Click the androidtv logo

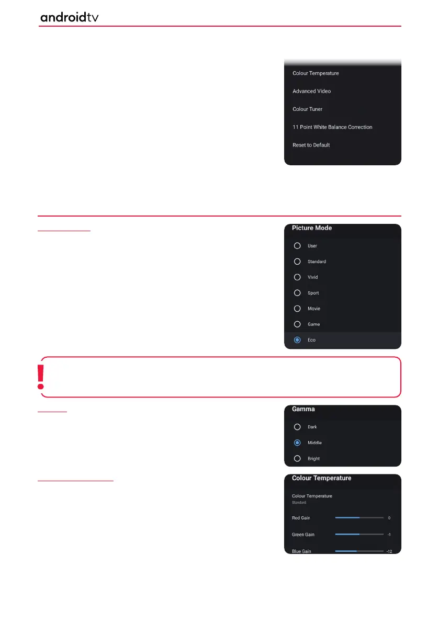pyautogui.click(x=70, y=17)
